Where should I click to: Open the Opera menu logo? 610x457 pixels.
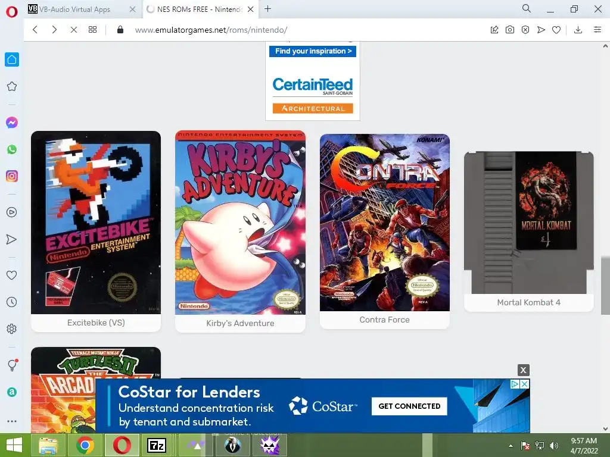point(12,11)
